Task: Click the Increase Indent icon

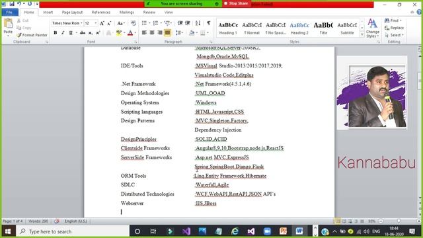Action: tap(188, 23)
